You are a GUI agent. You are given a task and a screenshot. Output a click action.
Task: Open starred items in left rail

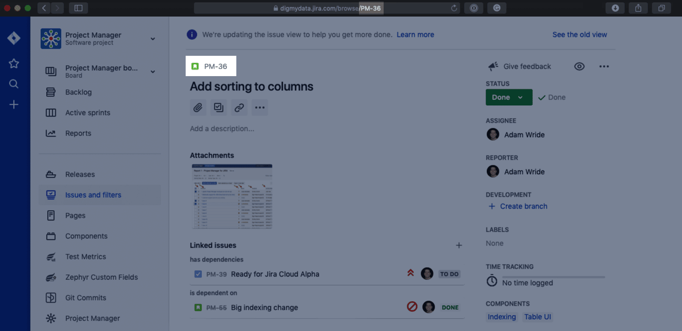(14, 63)
